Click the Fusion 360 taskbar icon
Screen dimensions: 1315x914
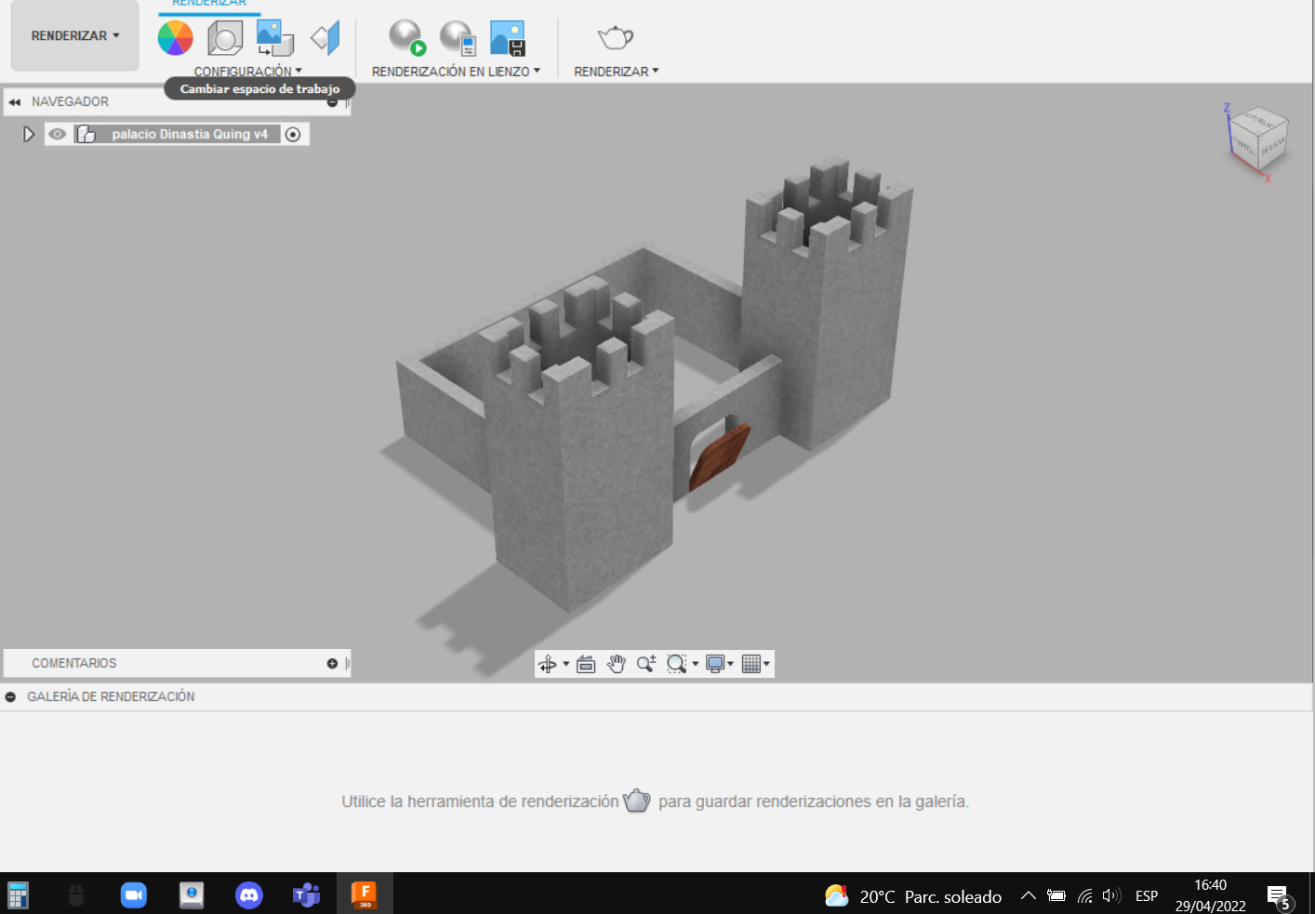(x=365, y=894)
